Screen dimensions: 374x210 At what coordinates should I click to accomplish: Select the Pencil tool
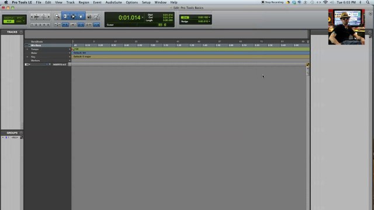(96, 17)
